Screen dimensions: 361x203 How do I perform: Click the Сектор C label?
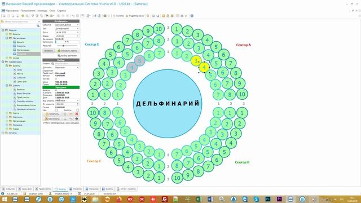pos(94,161)
